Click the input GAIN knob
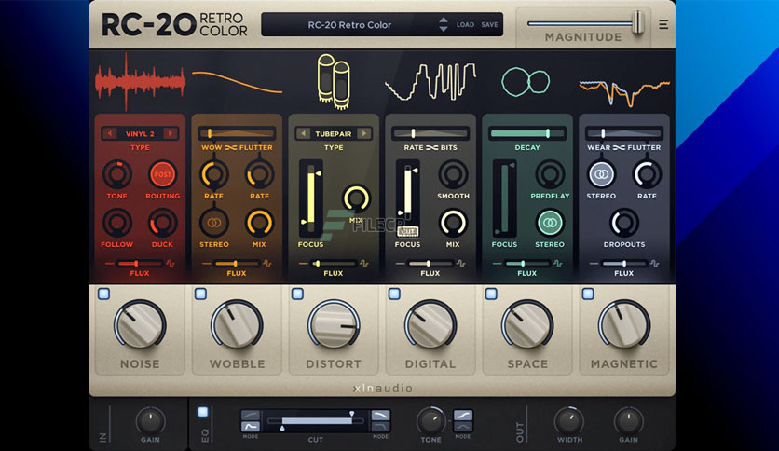 pos(150,421)
